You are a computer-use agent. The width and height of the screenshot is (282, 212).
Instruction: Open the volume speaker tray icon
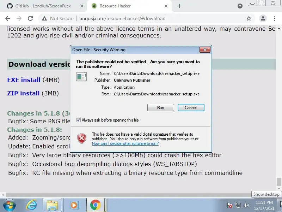coord(246,205)
